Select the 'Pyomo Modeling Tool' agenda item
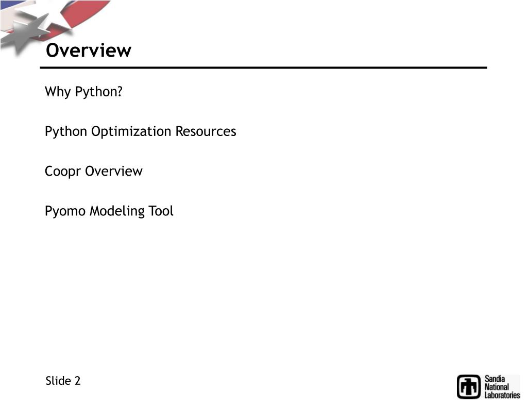 tap(109, 211)
